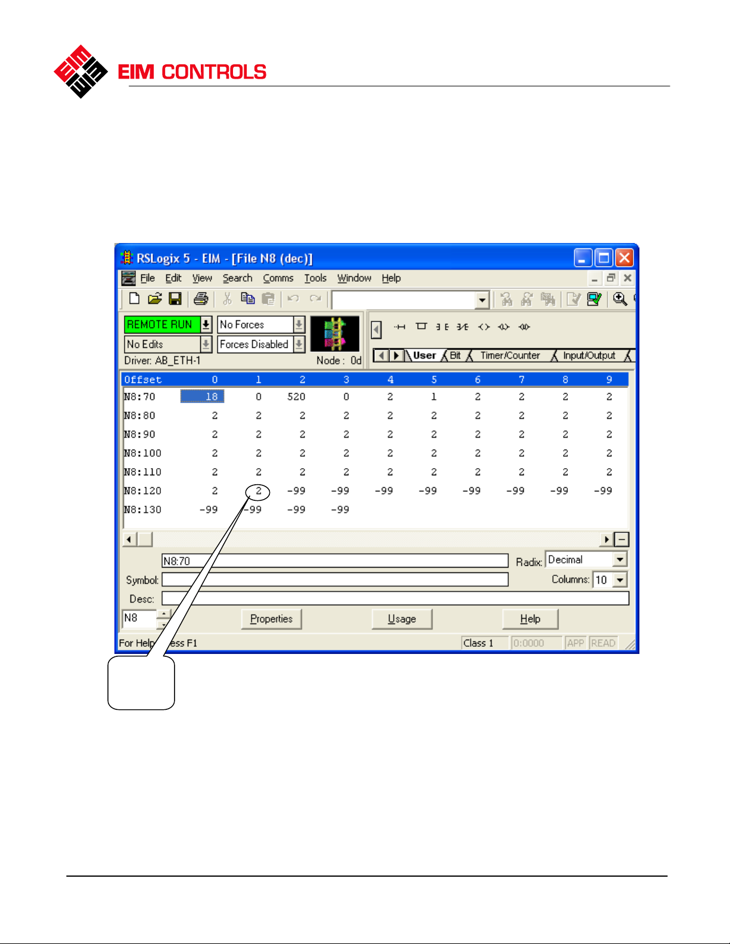Open the No Edits dropdown
The image size is (730, 944).
(206, 344)
